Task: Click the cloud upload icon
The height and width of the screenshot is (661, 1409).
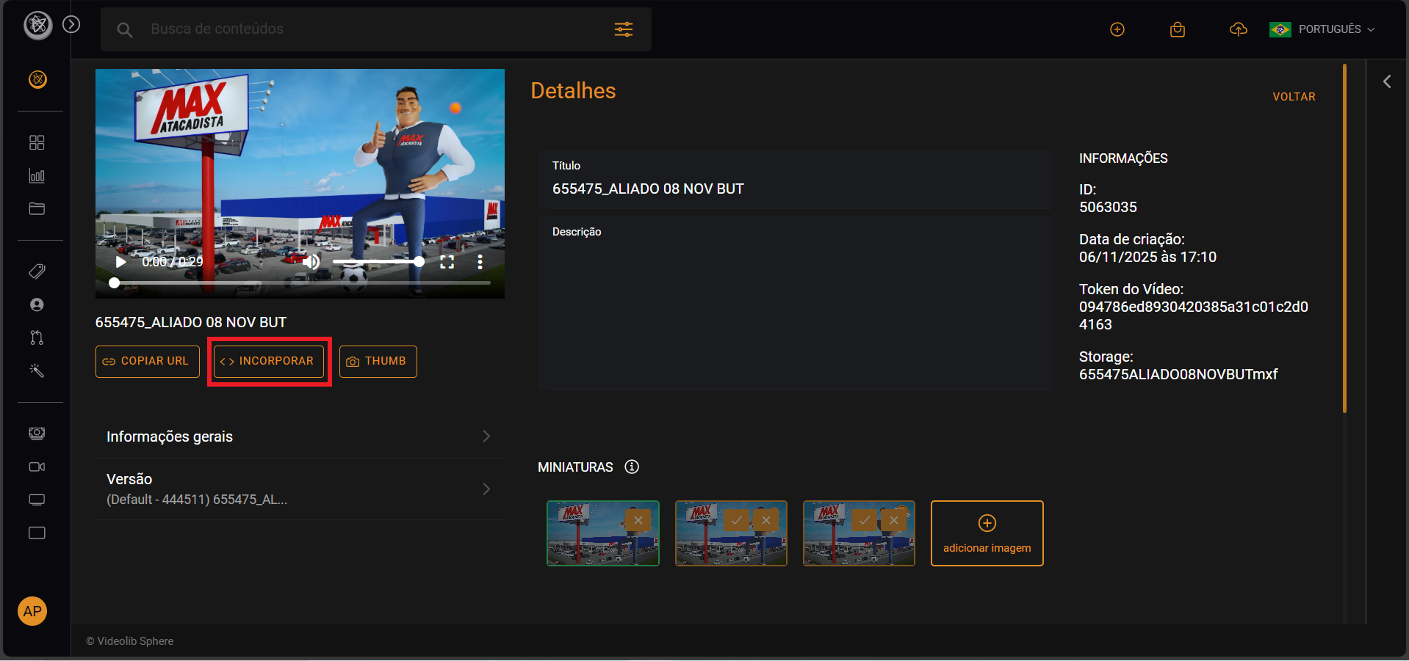Action: (1238, 29)
